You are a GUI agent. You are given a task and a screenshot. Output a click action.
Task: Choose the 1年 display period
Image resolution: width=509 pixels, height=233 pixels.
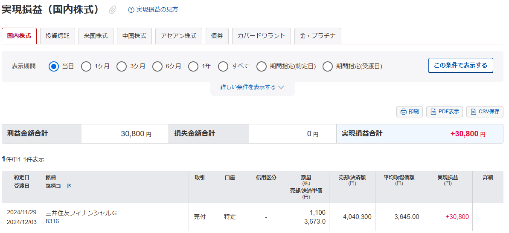pyautogui.click(x=193, y=66)
